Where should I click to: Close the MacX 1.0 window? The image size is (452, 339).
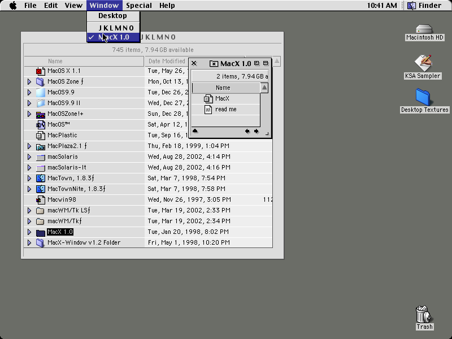[x=194, y=63]
